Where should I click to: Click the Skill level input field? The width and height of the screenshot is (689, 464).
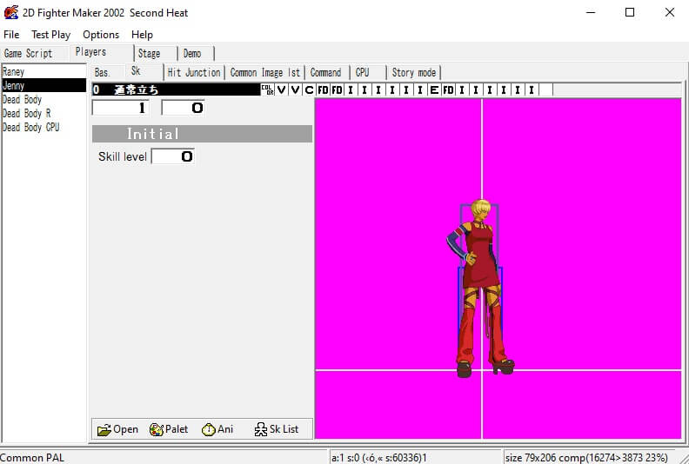tap(173, 156)
